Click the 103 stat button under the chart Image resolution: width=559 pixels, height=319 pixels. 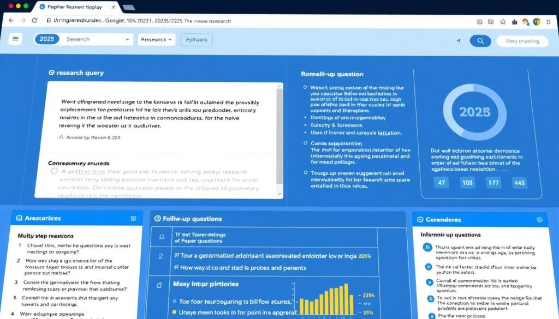(x=467, y=183)
